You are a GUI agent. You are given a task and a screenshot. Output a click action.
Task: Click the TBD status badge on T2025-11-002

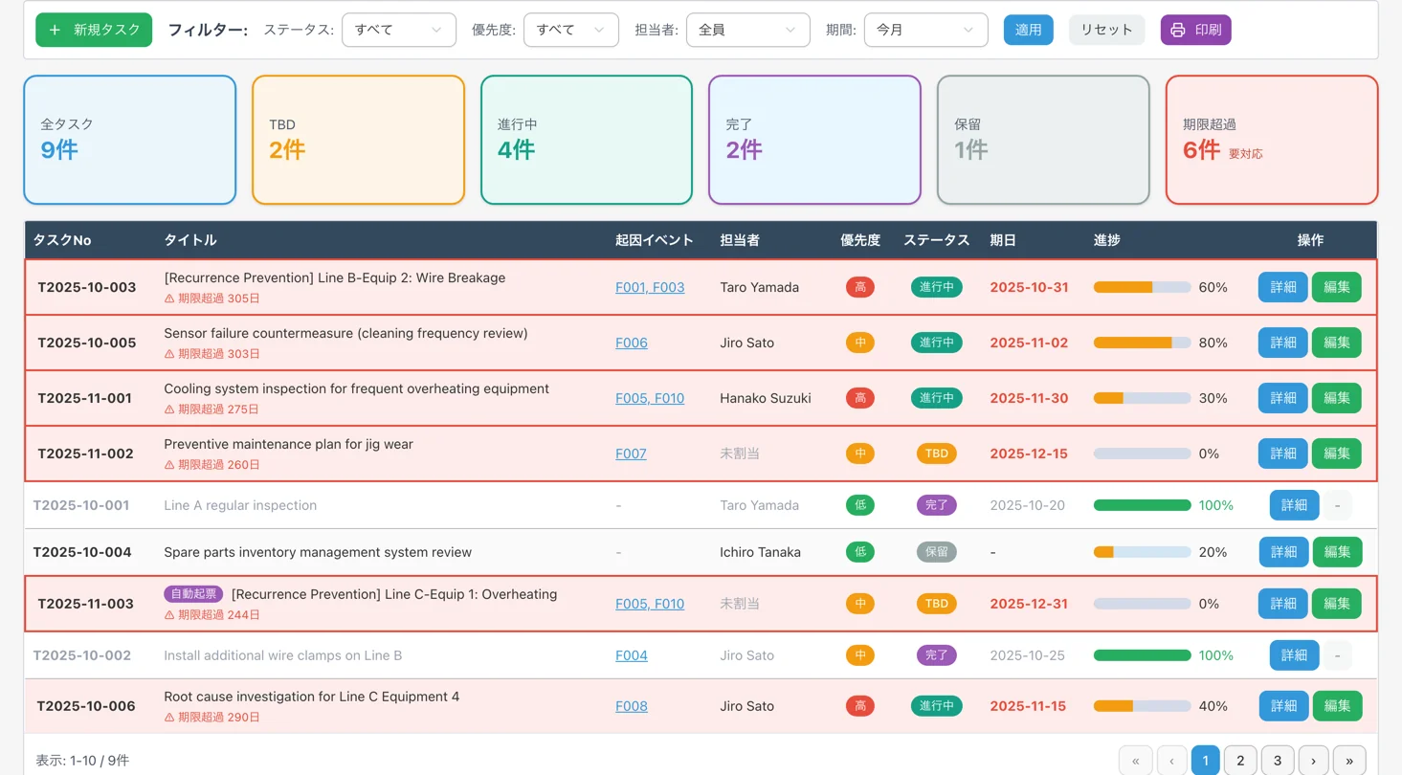(x=936, y=454)
